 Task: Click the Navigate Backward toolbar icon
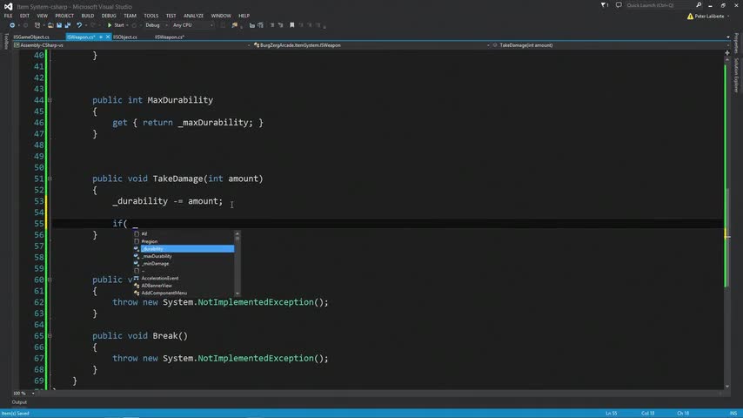pyautogui.click(x=12, y=25)
